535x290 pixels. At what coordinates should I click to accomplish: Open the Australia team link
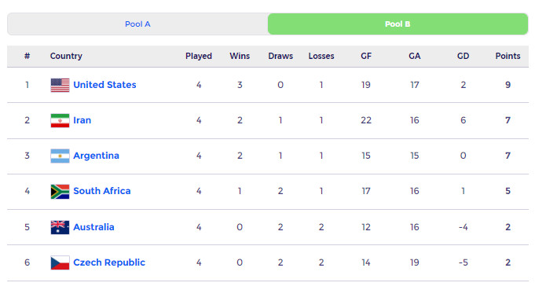point(93,227)
